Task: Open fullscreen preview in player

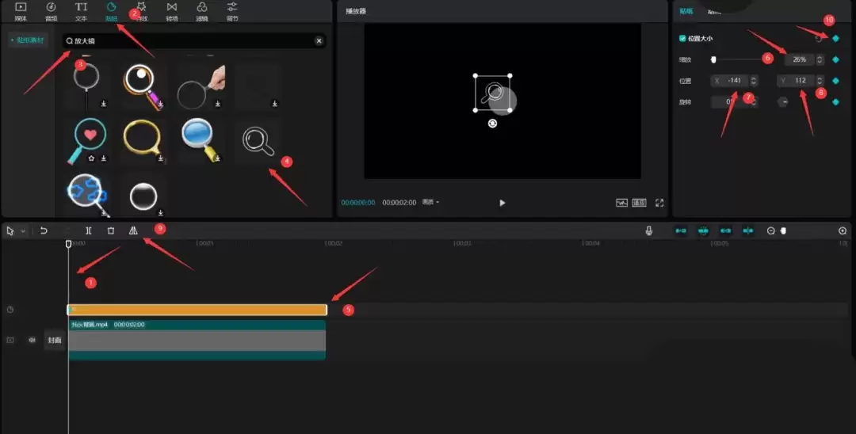Action: click(659, 203)
